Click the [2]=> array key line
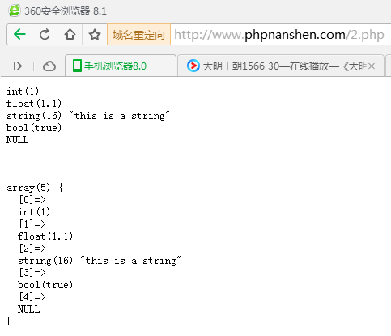Viewport: 391px width, 336px height. pos(32,249)
